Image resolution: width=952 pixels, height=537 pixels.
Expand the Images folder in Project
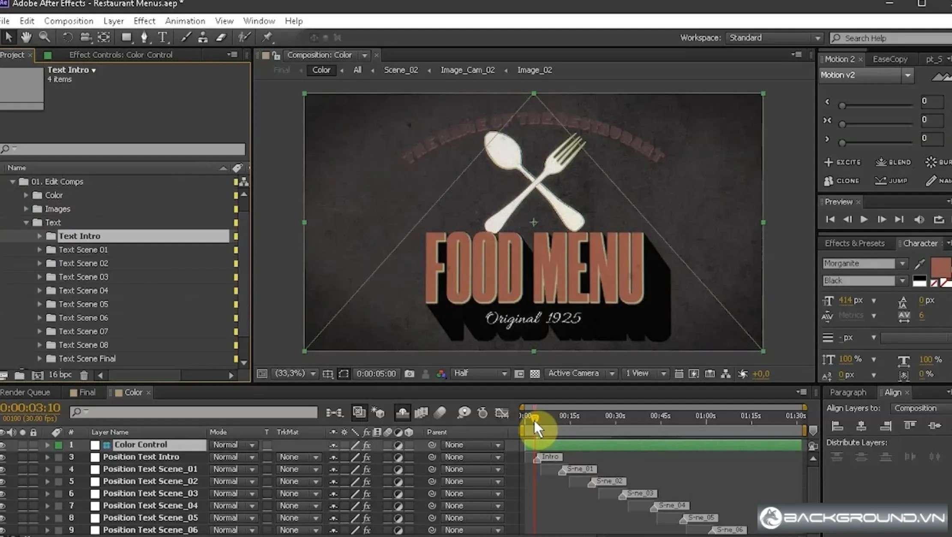pos(26,209)
